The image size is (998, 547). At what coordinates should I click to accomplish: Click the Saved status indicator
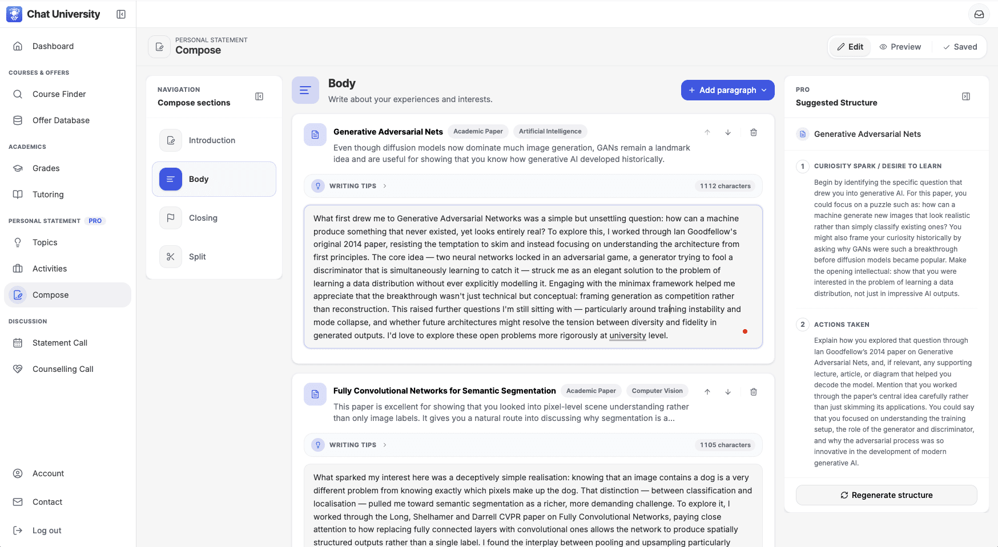click(960, 47)
